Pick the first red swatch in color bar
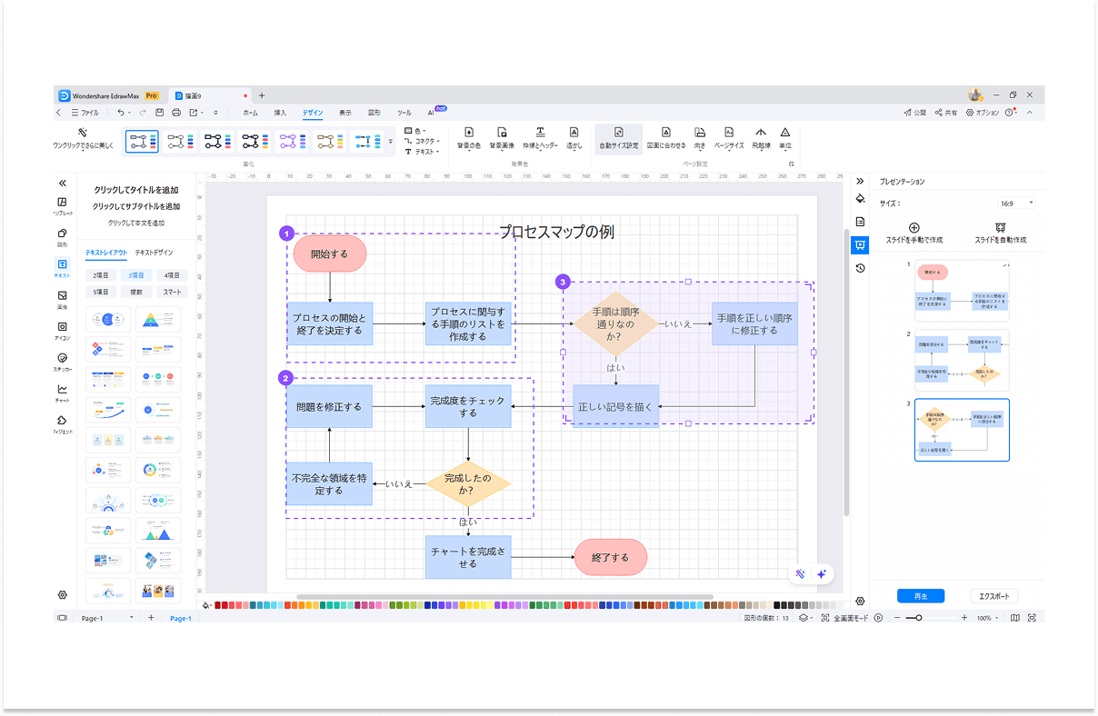This screenshot has width=1098, height=716. (218, 605)
